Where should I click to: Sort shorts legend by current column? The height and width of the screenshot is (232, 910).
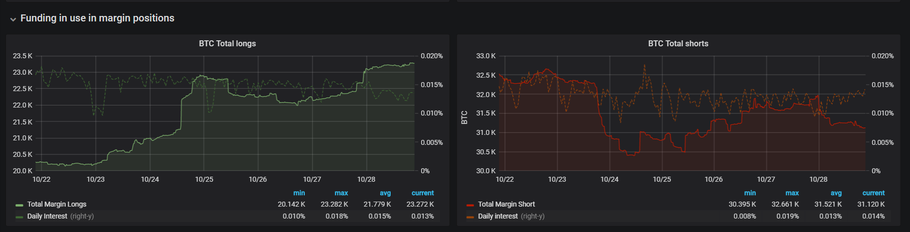coord(874,193)
